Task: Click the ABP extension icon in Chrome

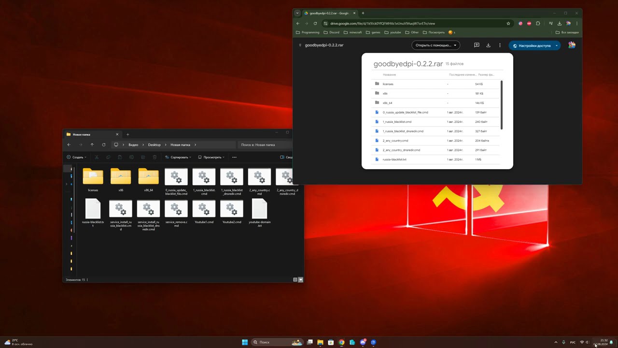Action: point(529,23)
